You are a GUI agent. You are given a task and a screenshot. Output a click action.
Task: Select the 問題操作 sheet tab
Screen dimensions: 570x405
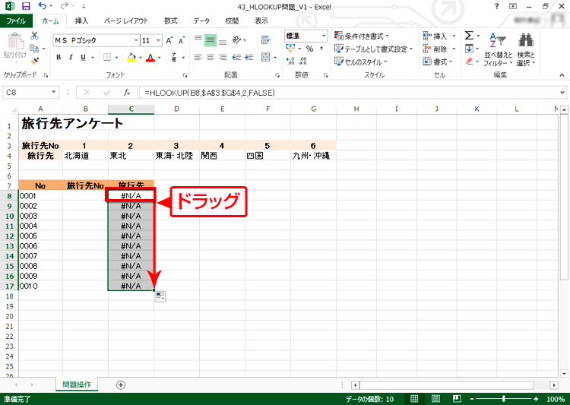(77, 384)
